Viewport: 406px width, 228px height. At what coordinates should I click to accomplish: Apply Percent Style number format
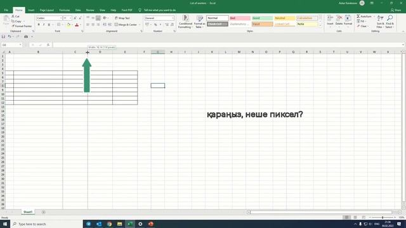click(x=155, y=25)
